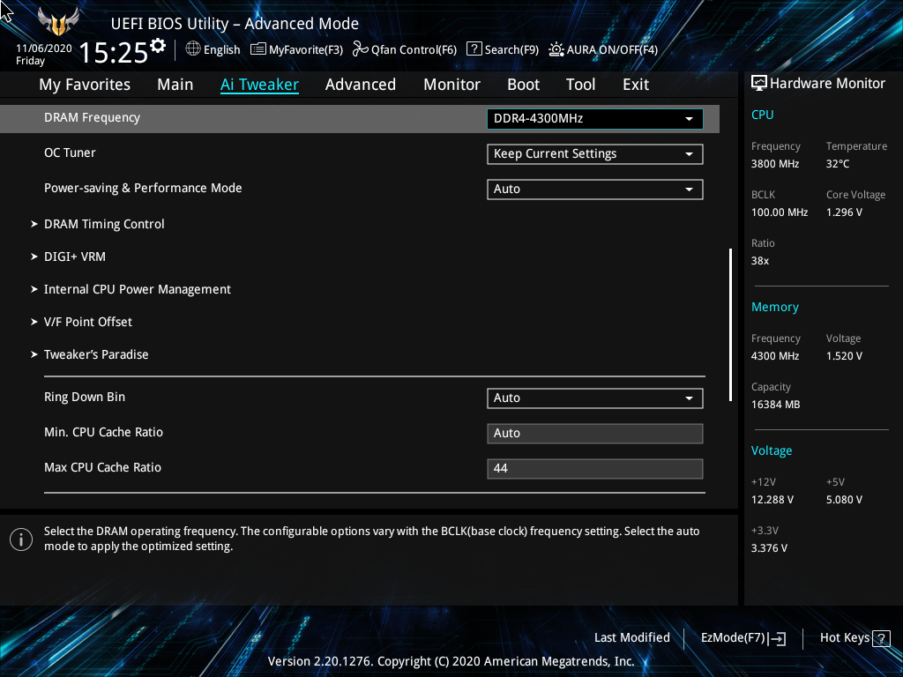
Task: Select the Ring Down Bin label
Action: click(85, 397)
